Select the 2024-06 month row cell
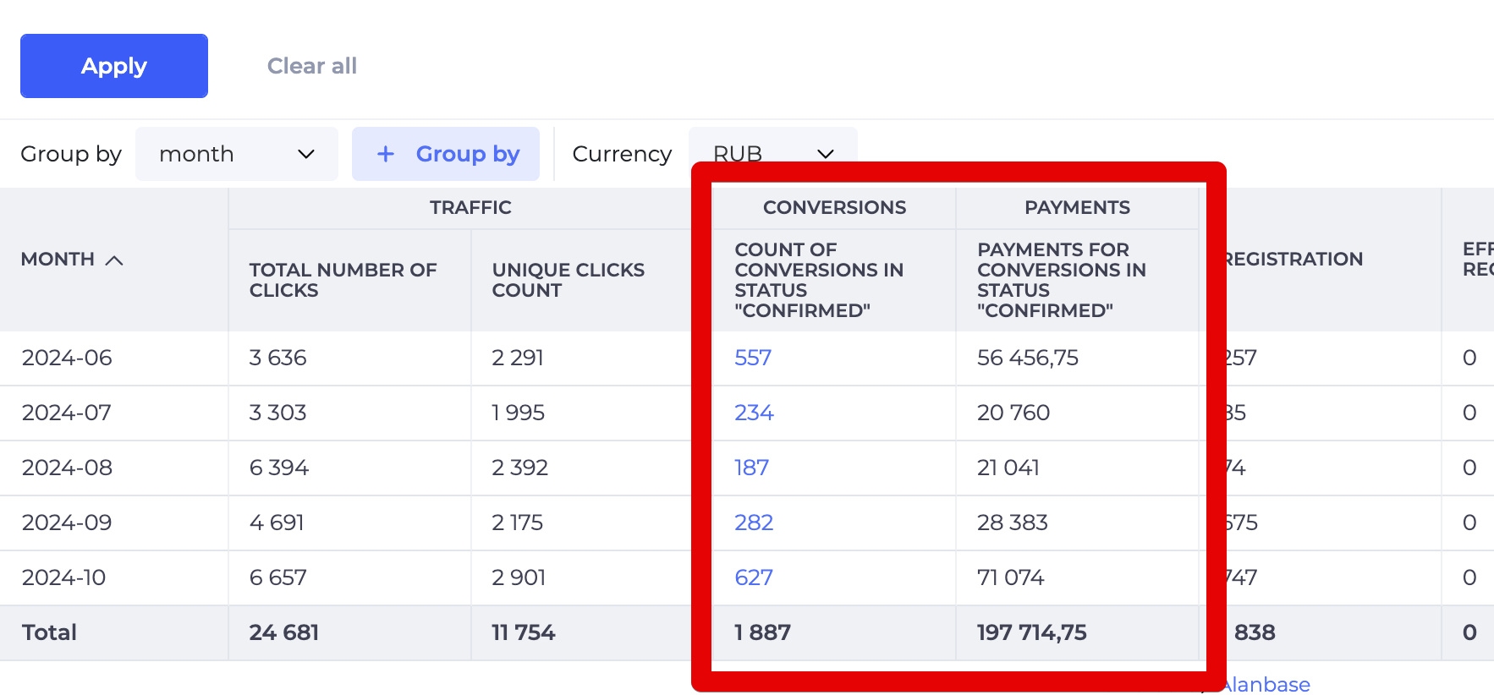1494x695 pixels. [x=67, y=358]
